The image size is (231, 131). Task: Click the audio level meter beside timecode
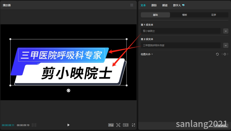(34, 125)
